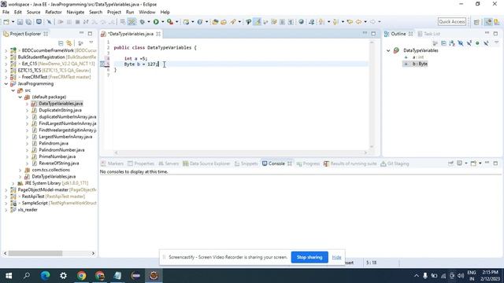Click the Stop sharing button
This screenshot has width=504, height=283.
pyautogui.click(x=309, y=257)
